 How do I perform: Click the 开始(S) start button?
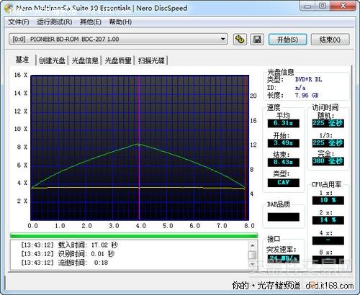pyautogui.click(x=287, y=40)
